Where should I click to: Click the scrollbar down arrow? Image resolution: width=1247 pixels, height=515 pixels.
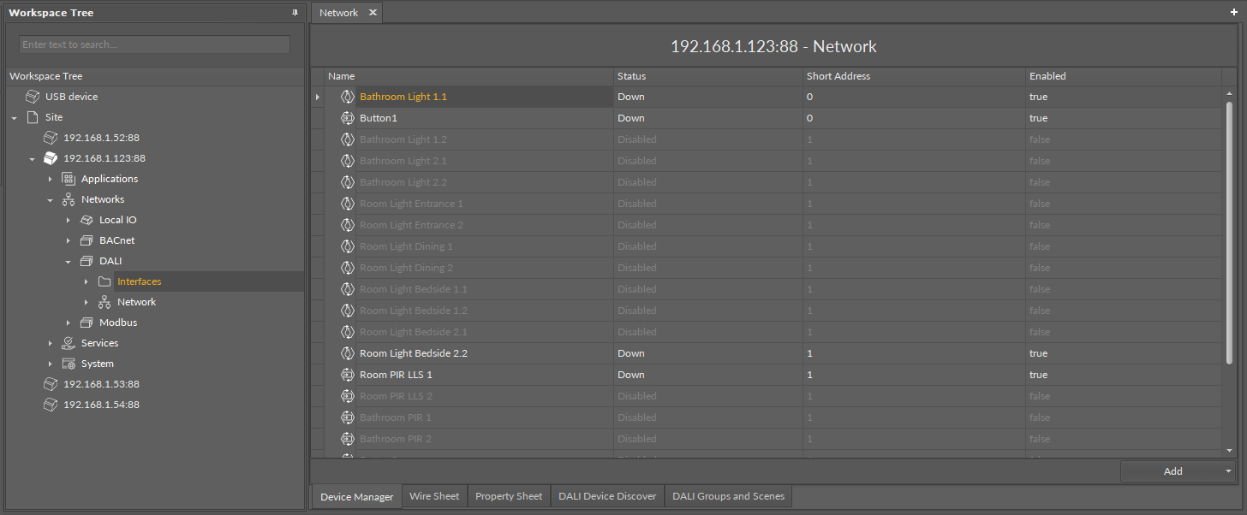pyautogui.click(x=1229, y=451)
